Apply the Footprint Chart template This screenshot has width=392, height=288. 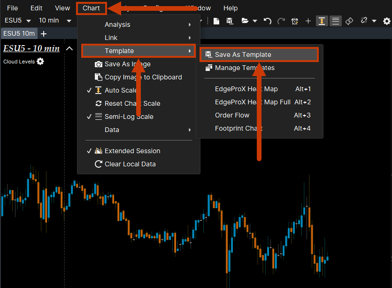pyautogui.click(x=238, y=128)
